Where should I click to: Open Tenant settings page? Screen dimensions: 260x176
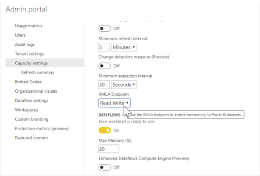click(x=29, y=54)
